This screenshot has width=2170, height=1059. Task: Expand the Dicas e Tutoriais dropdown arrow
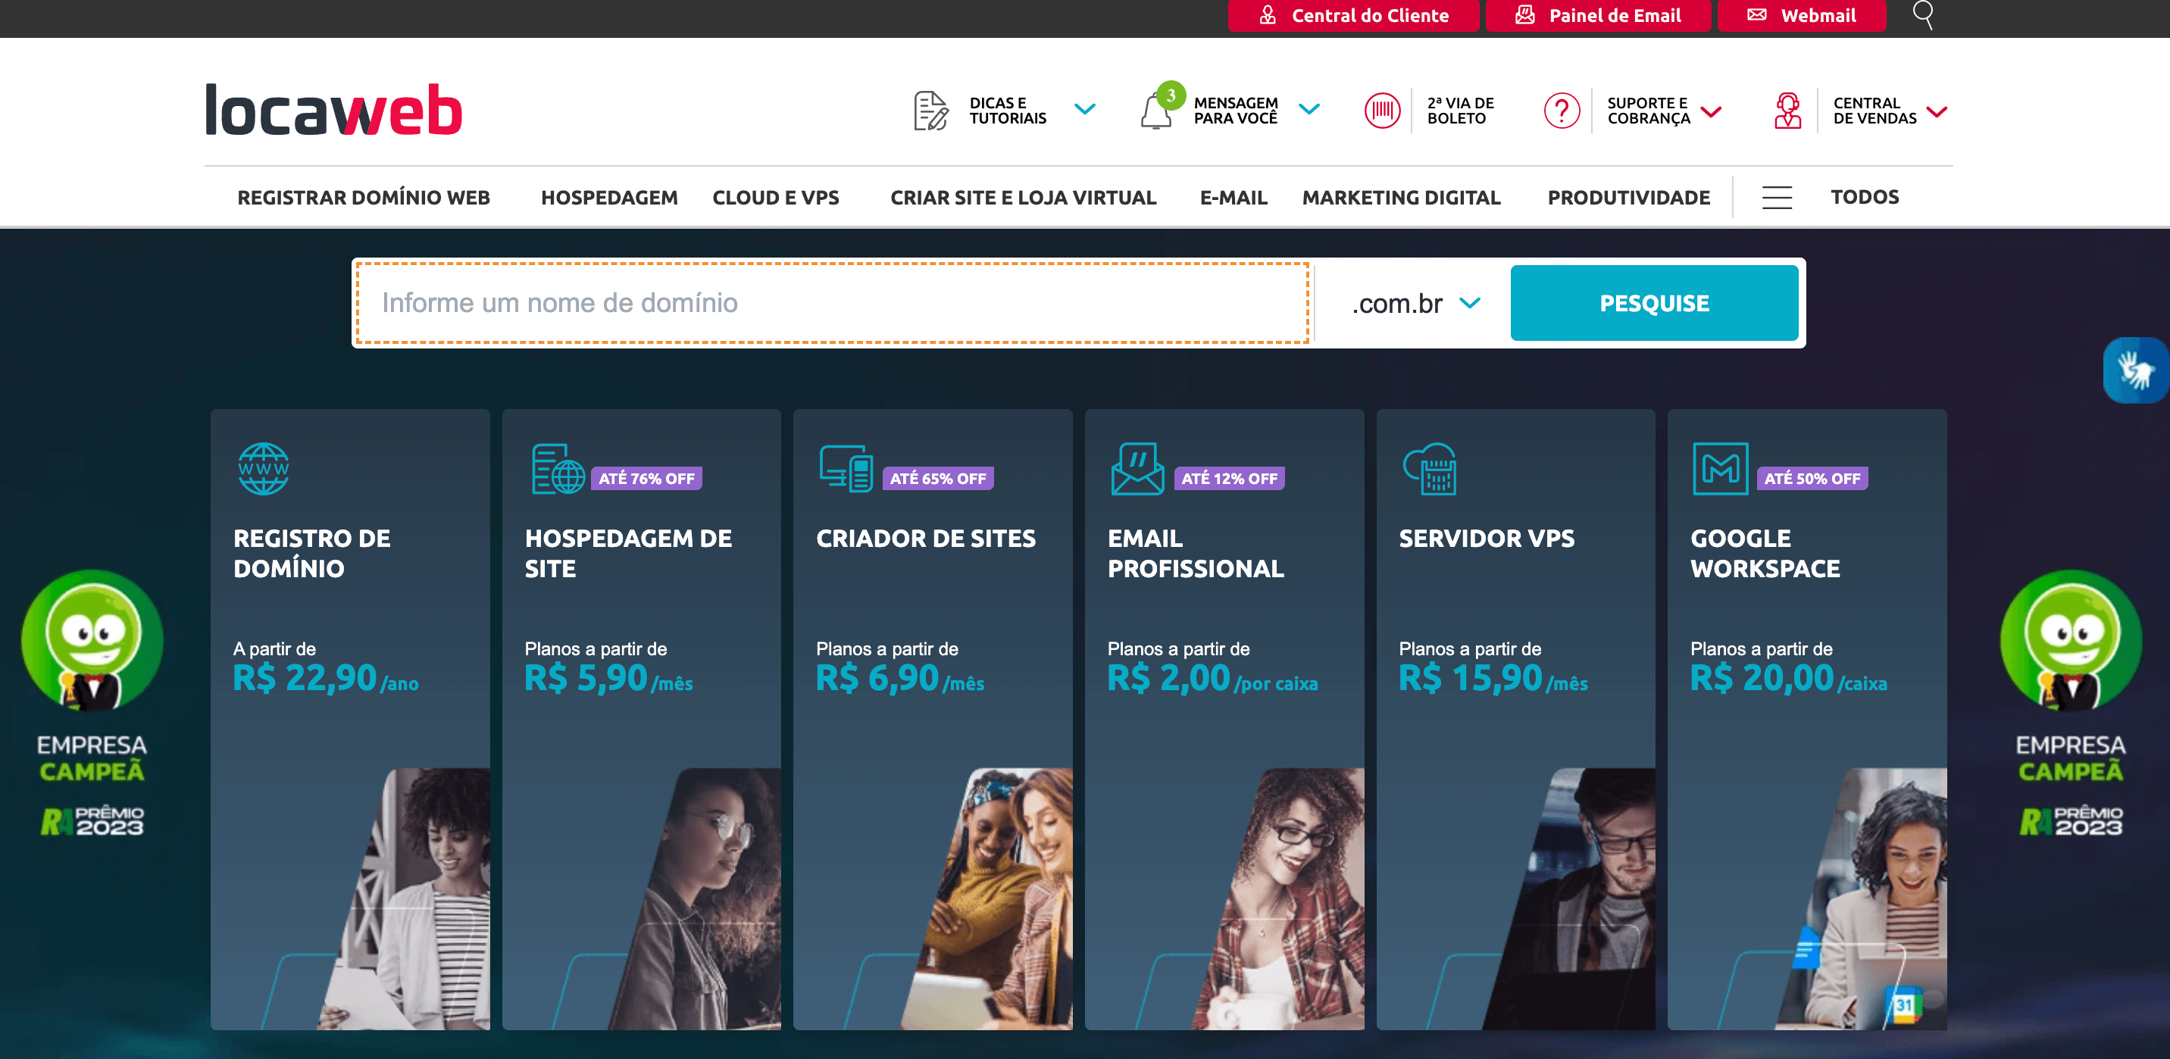tap(1085, 110)
